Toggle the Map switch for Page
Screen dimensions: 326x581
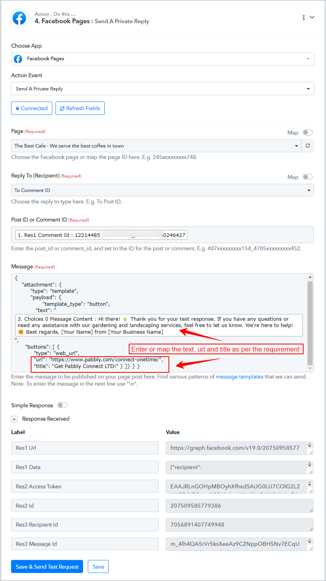pos(308,133)
